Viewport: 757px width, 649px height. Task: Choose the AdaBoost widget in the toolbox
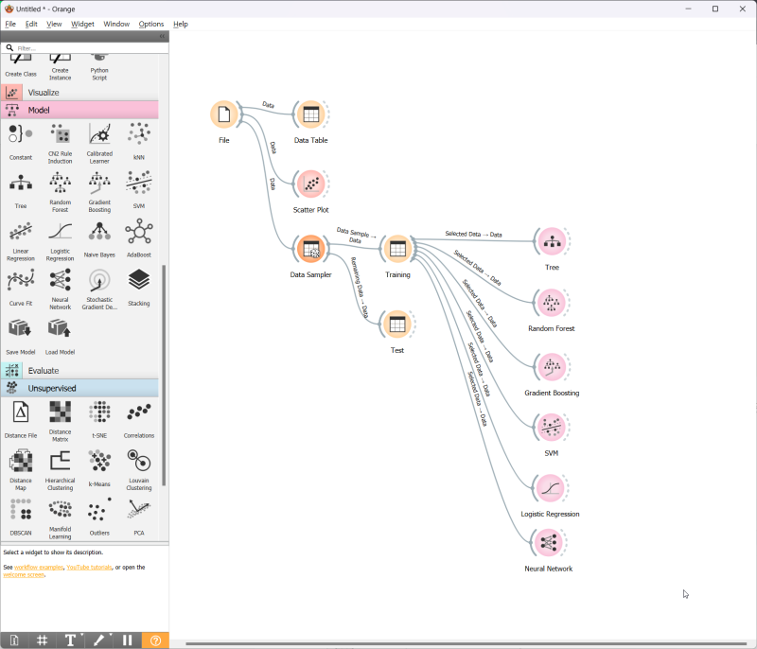click(x=139, y=238)
